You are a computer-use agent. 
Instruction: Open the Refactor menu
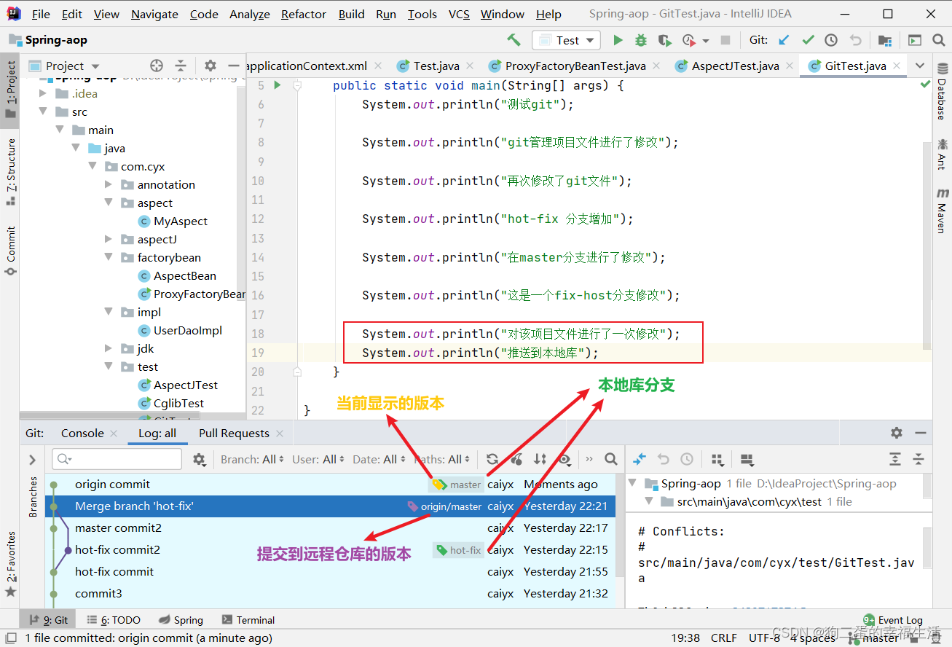(304, 14)
